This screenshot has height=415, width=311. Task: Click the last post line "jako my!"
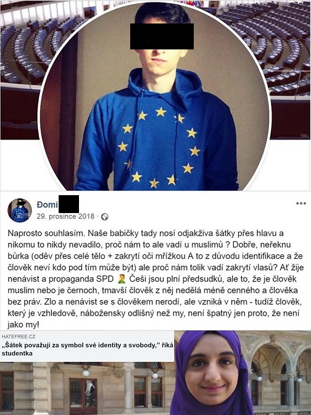pos(23,324)
